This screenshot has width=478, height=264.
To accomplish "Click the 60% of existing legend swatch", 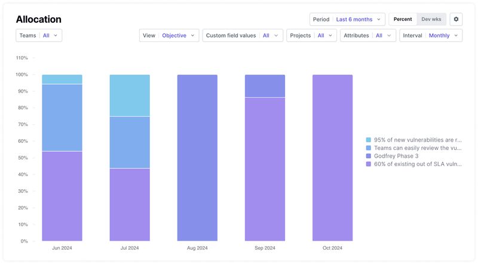I will (369, 164).
